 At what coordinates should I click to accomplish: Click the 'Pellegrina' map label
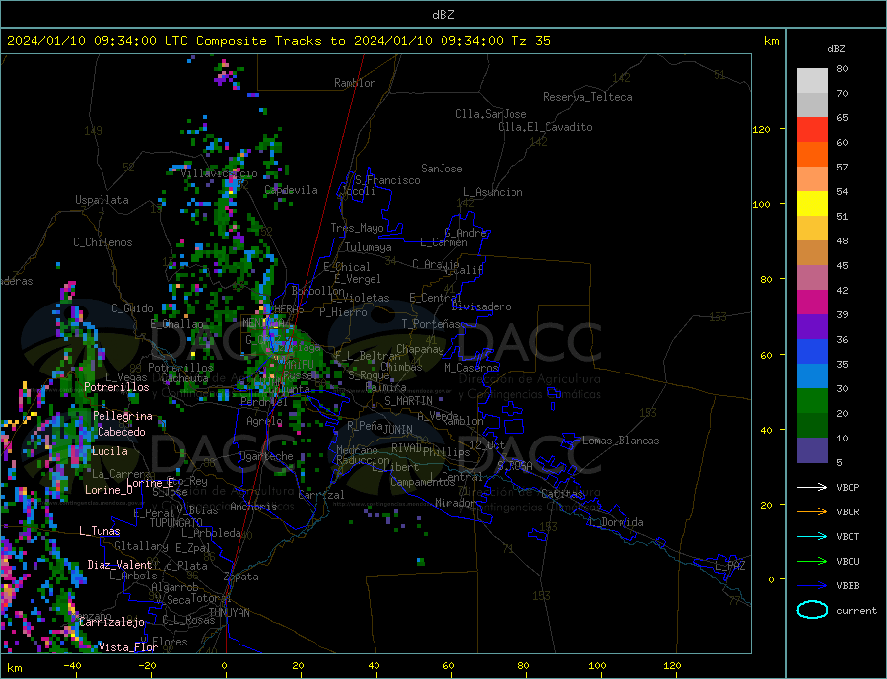(x=123, y=417)
